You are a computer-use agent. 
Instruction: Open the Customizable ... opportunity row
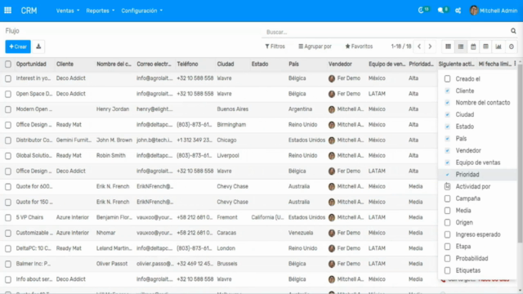click(34, 233)
